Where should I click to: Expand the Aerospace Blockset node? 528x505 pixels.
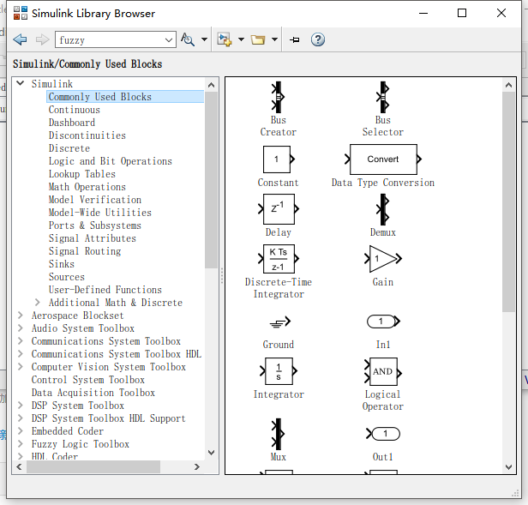21,315
